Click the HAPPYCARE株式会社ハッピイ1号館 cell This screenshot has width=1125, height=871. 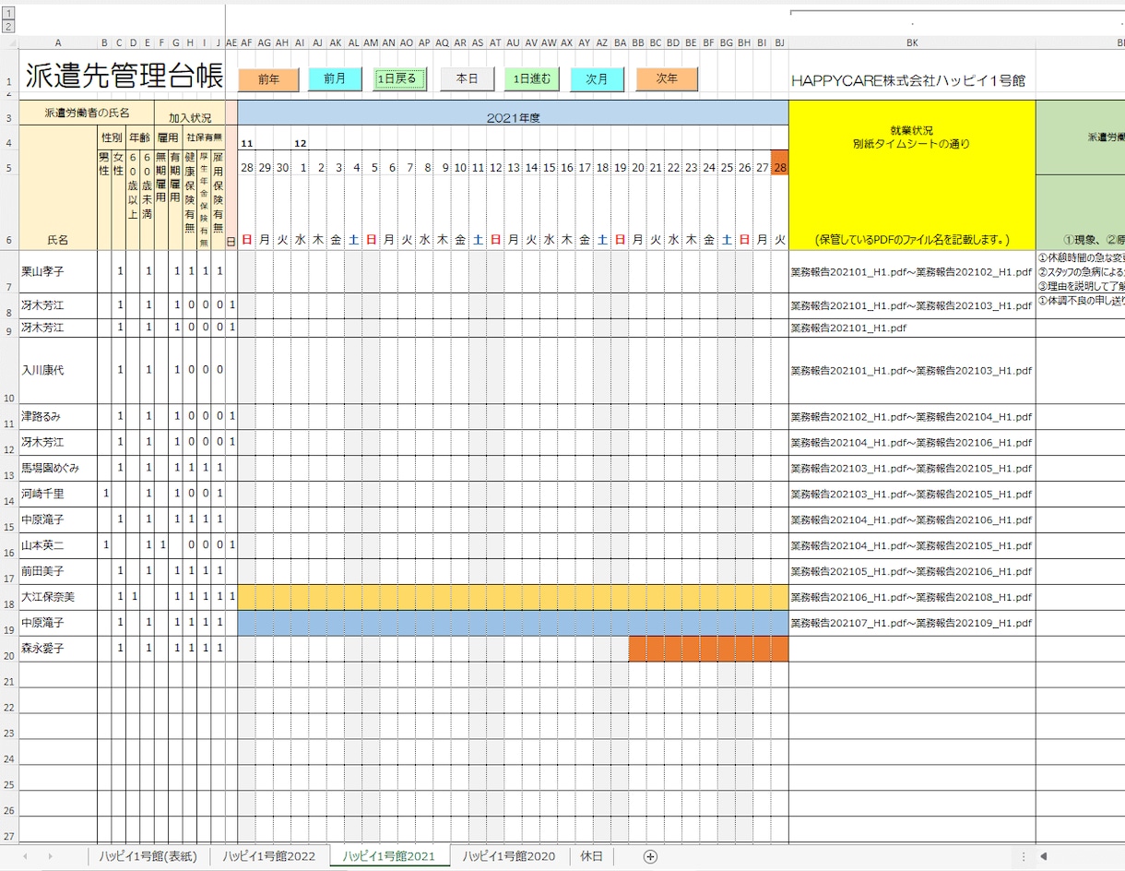908,80
